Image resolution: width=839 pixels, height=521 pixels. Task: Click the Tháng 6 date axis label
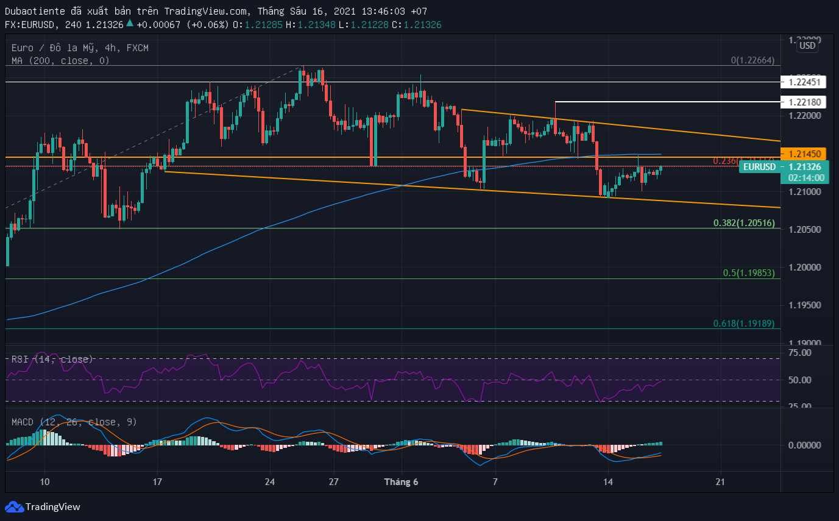pyautogui.click(x=401, y=482)
